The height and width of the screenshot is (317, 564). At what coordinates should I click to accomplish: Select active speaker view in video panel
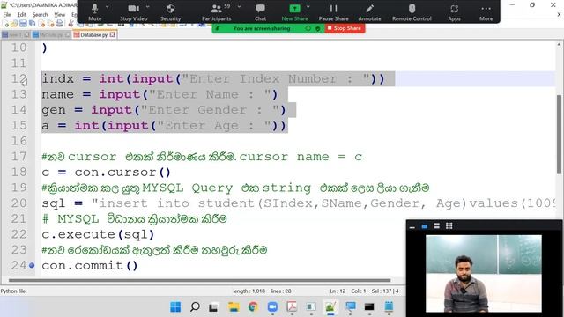(x=425, y=226)
